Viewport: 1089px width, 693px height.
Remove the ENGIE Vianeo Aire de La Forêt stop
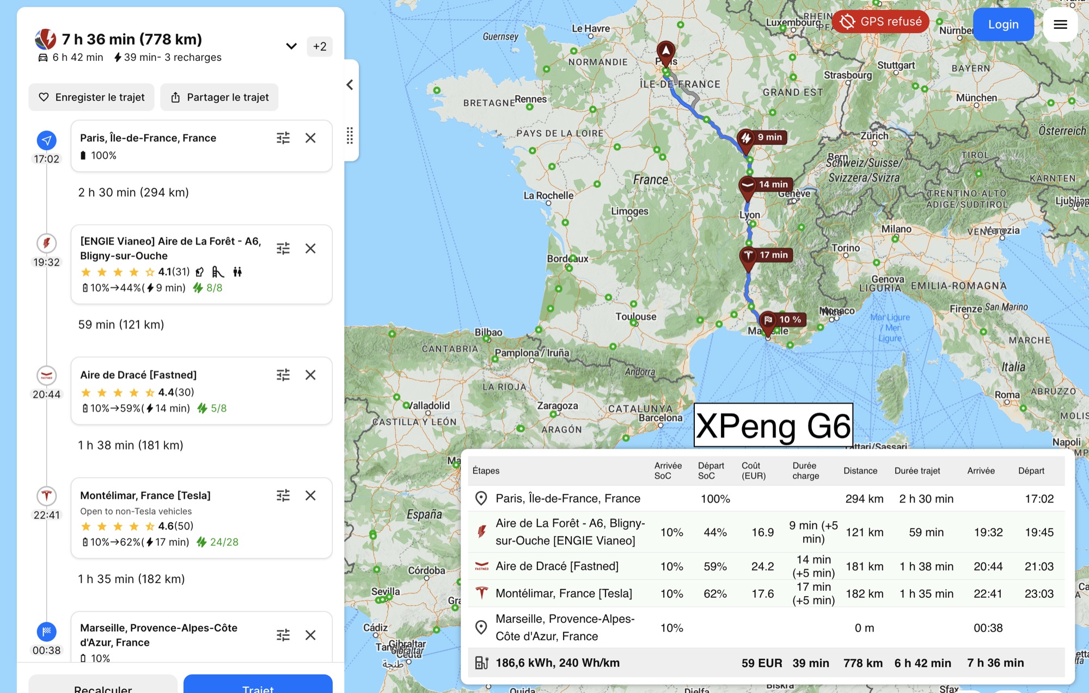tap(310, 249)
